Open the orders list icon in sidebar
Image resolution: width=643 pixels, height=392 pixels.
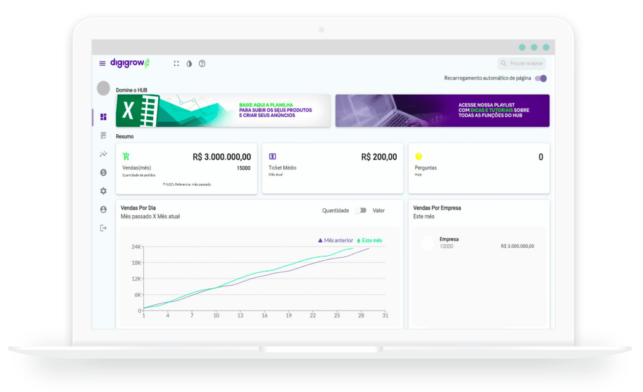[103, 135]
